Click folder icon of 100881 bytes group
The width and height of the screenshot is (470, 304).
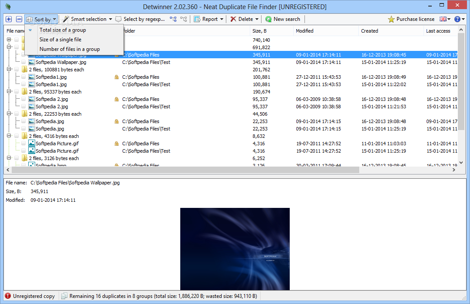[25, 70]
